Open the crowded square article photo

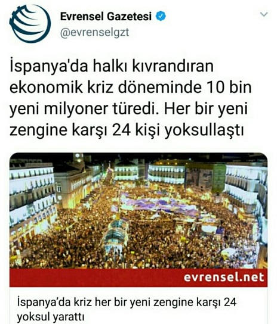pyautogui.click(x=138, y=211)
